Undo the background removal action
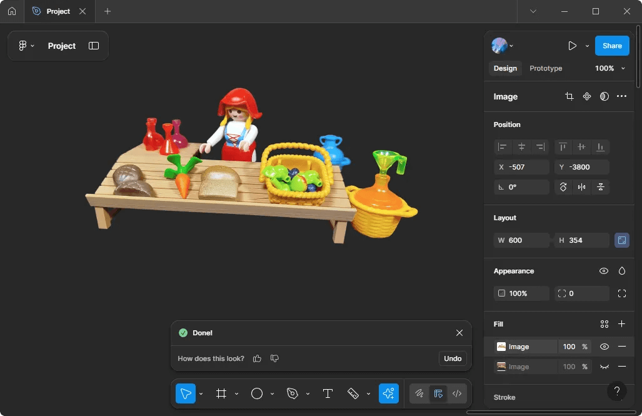 [453, 358]
